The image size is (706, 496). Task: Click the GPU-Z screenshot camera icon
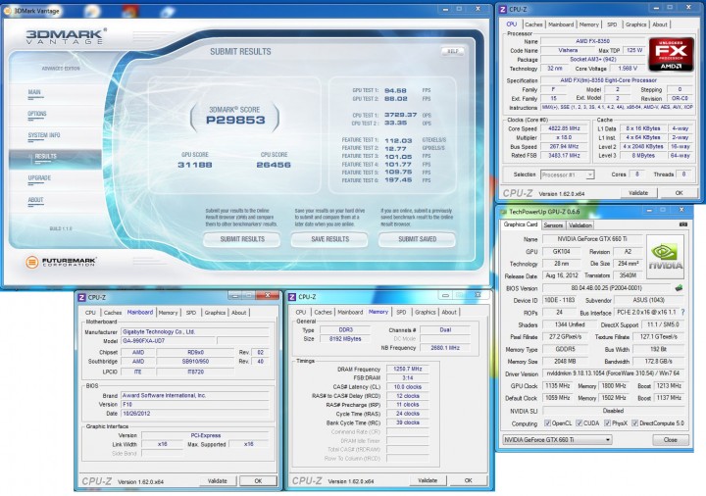coord(683,224)
